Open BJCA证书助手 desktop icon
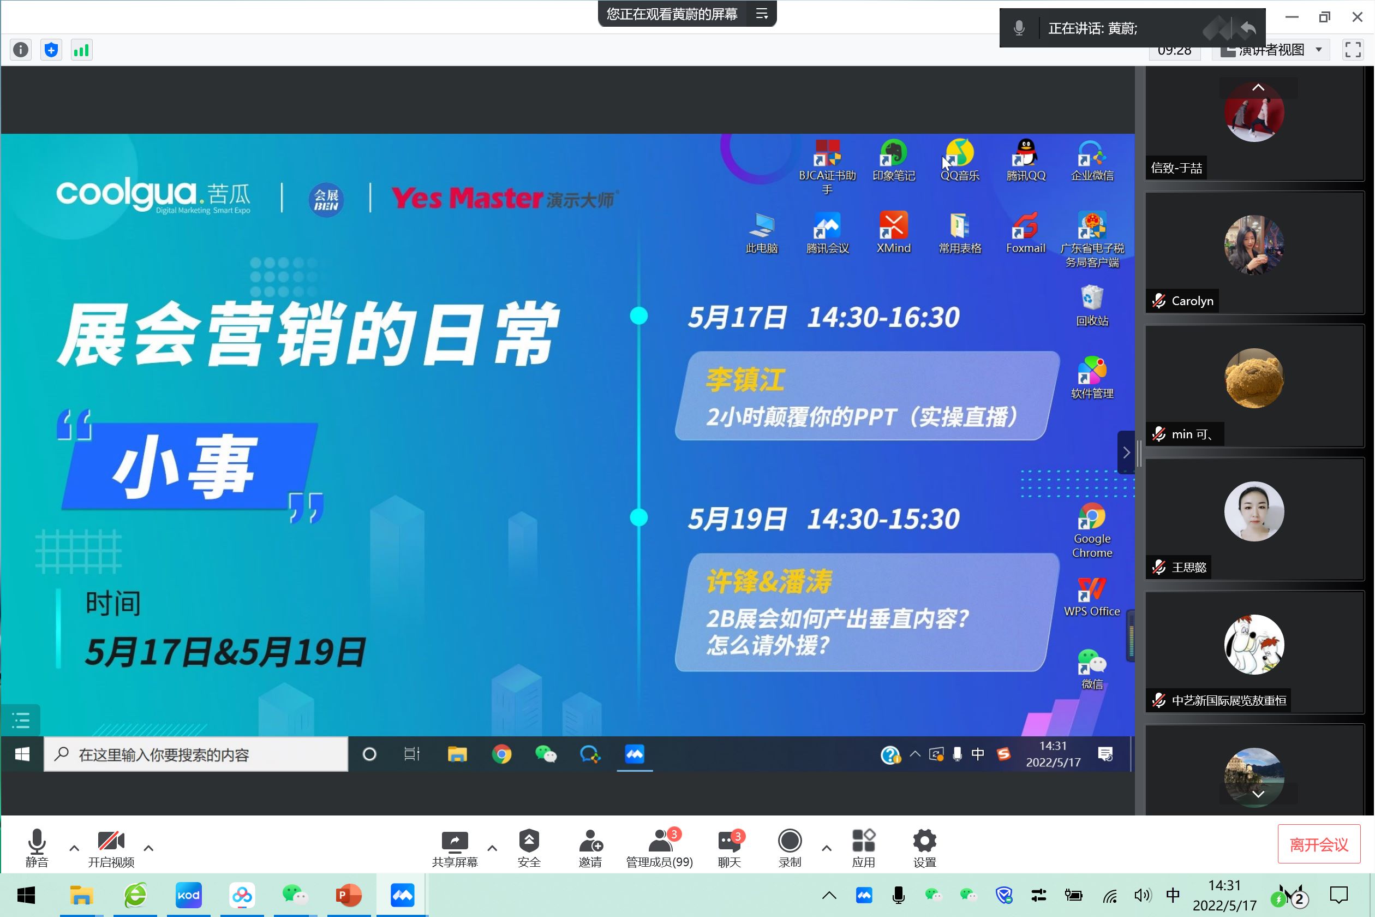The height and width of the screenshot is (917, 1375). click(x=827, y=167)
